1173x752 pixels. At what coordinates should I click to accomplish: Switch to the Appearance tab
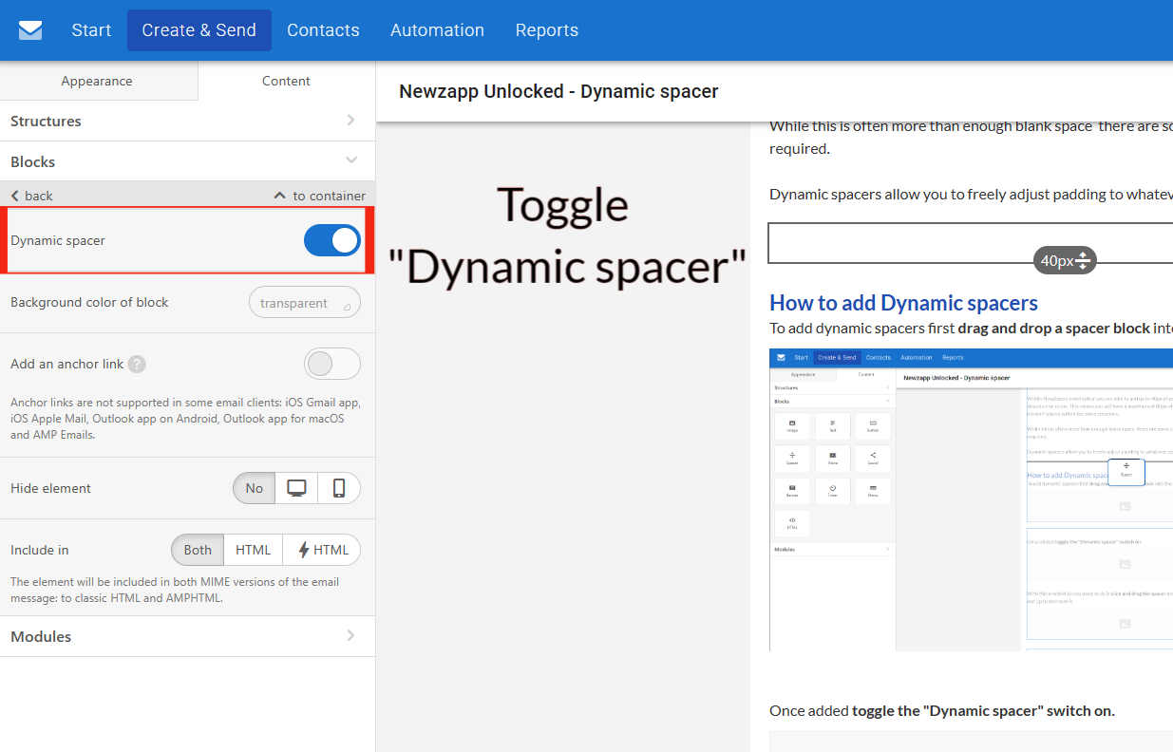coord(97,82)
